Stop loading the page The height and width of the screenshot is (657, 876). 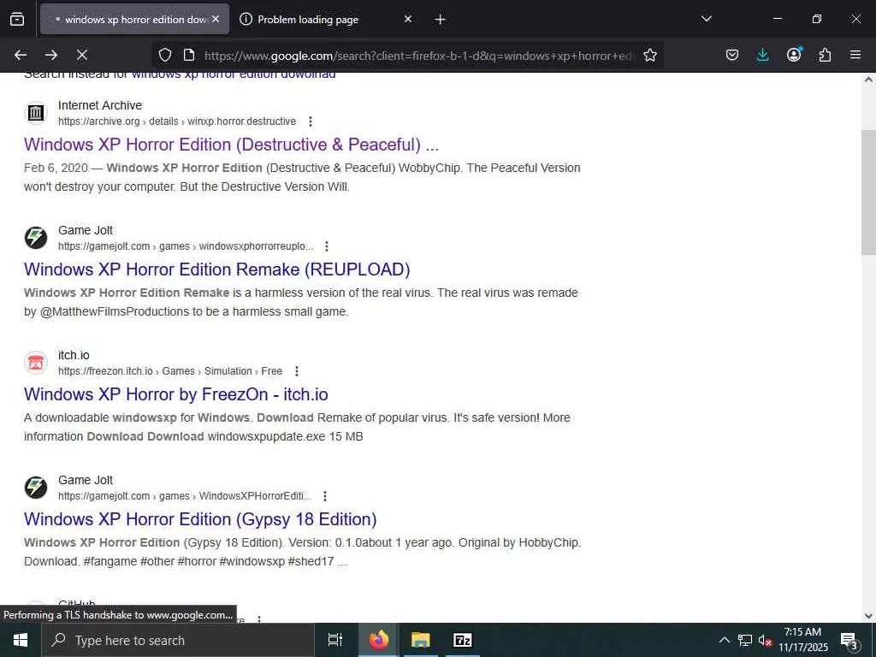tap(82, 55)
